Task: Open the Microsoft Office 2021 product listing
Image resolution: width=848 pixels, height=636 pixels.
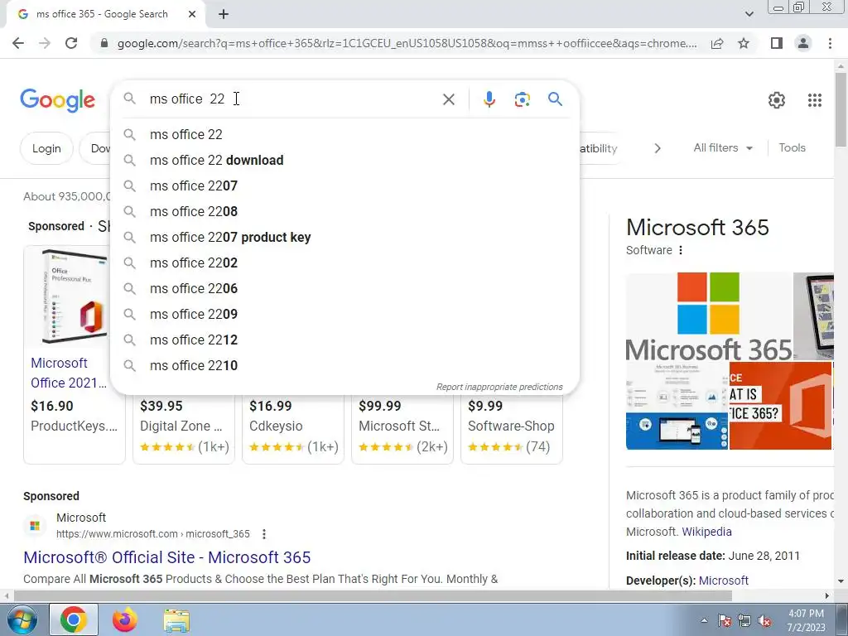Action: pos(68,373)
